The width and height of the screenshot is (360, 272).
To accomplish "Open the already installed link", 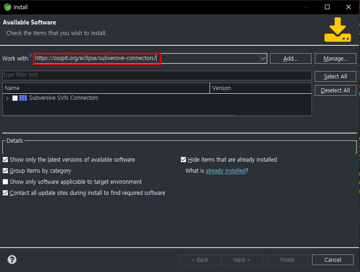I will coord(226,171).
